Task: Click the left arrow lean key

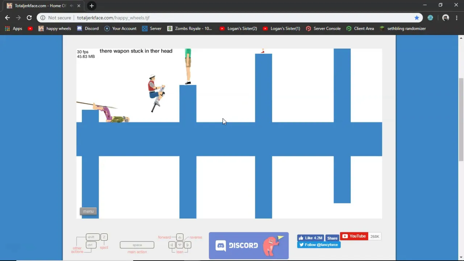Action: point(172,245)
